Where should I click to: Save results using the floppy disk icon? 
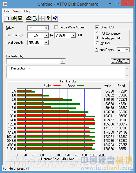coord(20,18)
